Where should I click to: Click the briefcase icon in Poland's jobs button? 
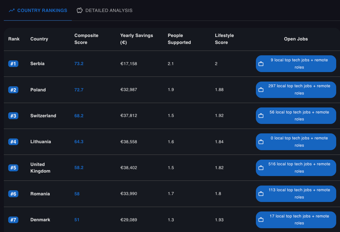[x=261, y=90]
